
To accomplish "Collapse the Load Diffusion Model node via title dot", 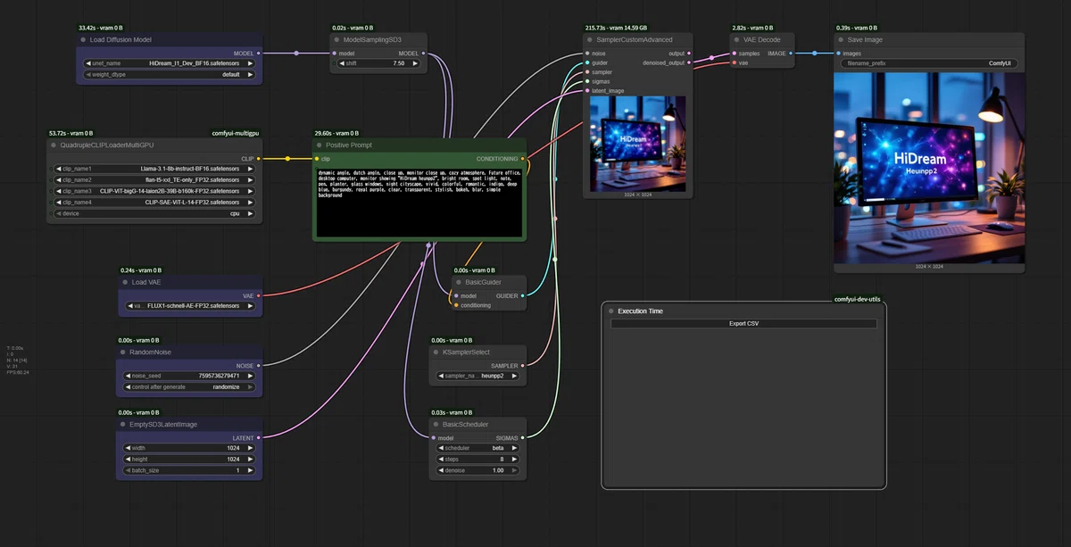I will click(83, 40).
